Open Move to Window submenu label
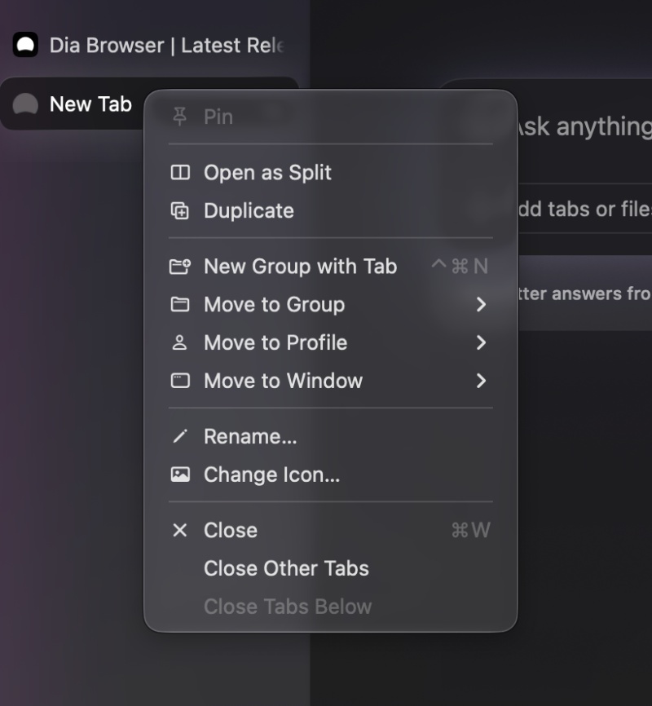This screenshot has height=706, width=652. (284, 381)
